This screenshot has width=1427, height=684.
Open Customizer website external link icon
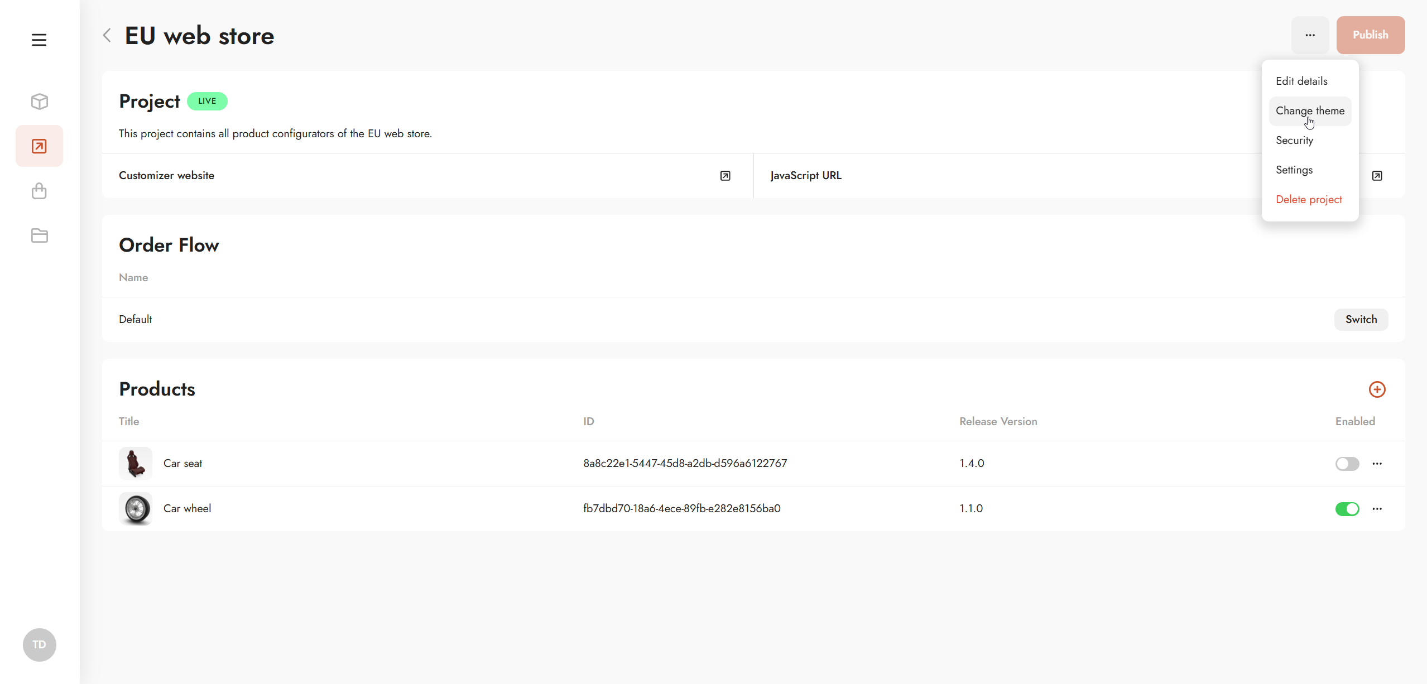pos(725,176)
